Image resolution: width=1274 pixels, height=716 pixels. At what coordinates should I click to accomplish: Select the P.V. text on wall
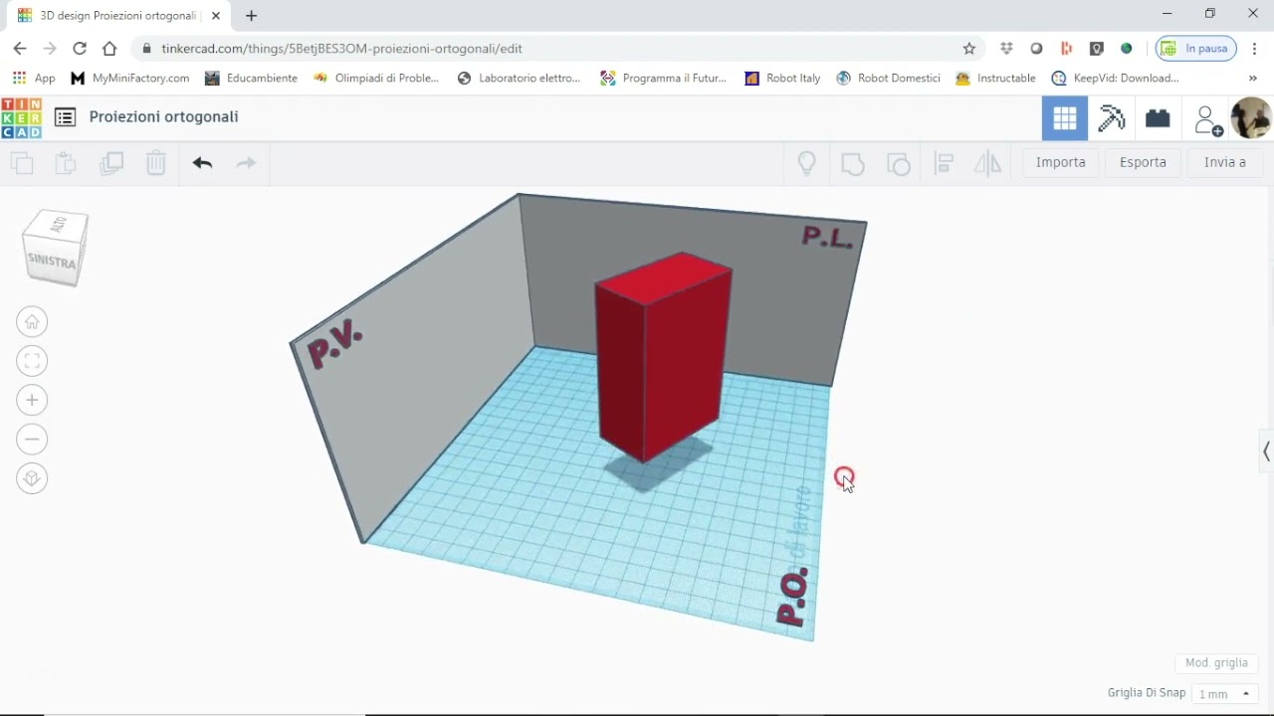335,345
